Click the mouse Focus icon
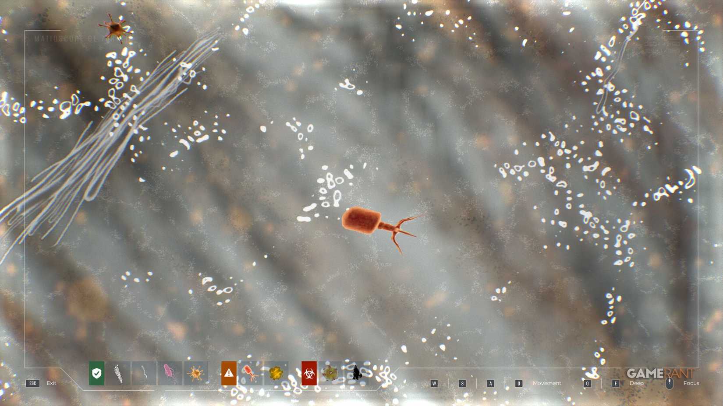Viewport: 723px width, 406px height. pos(669,383)
